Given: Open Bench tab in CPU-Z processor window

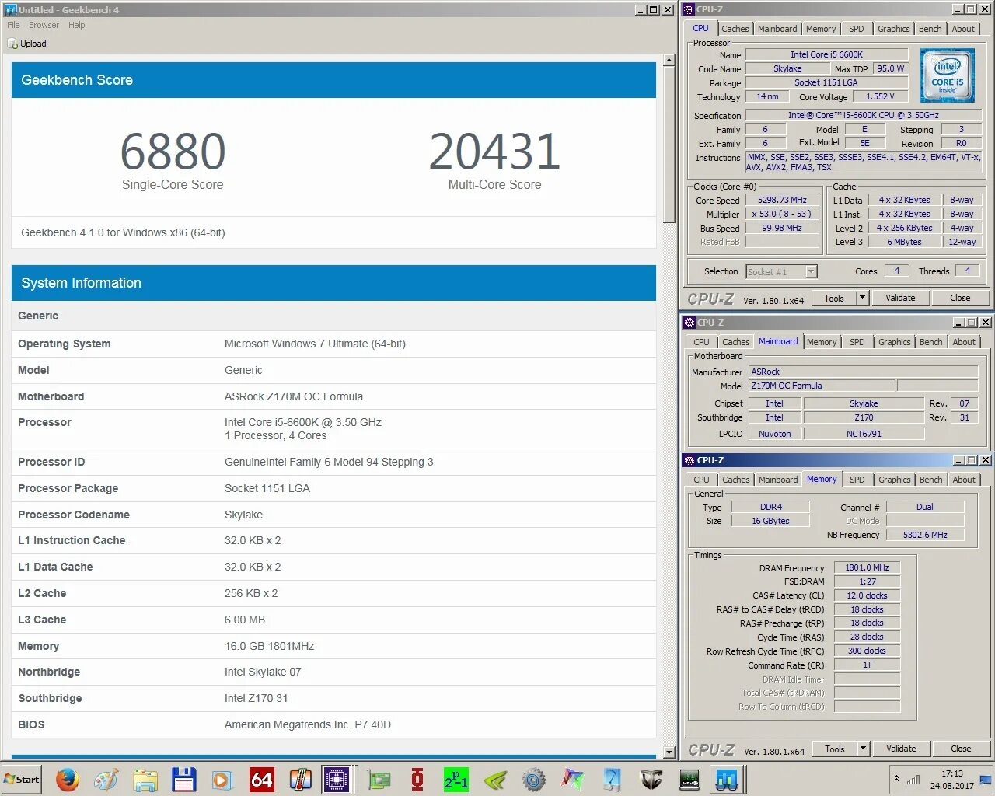Looking at the screenshot, I should 930,29.
